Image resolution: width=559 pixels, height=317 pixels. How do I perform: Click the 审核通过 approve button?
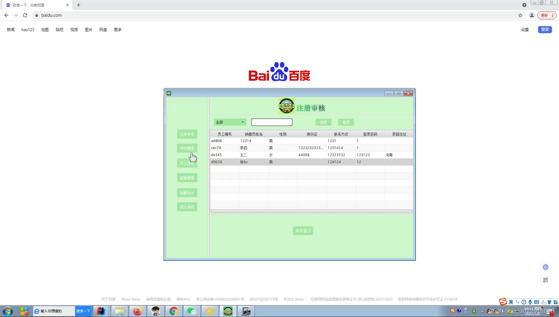pyautogui.click(x=303, y=230)
